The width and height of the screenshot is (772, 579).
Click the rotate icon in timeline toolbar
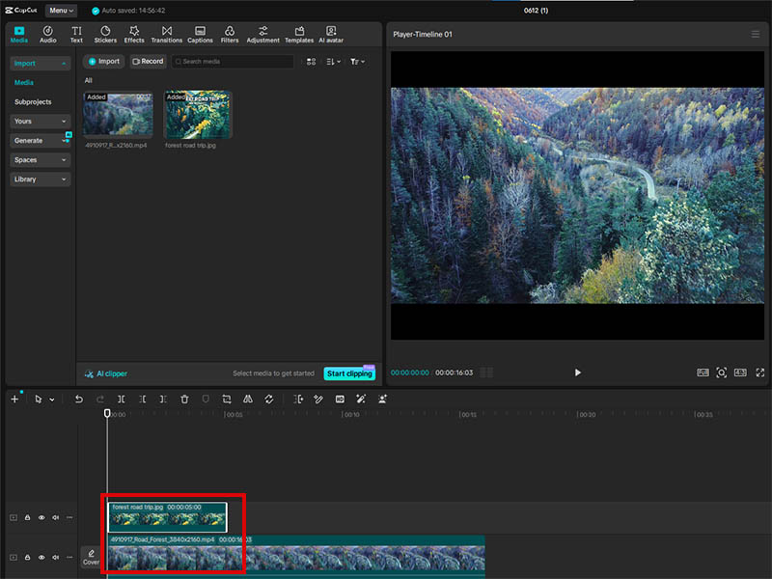click(x=269, y=400)
